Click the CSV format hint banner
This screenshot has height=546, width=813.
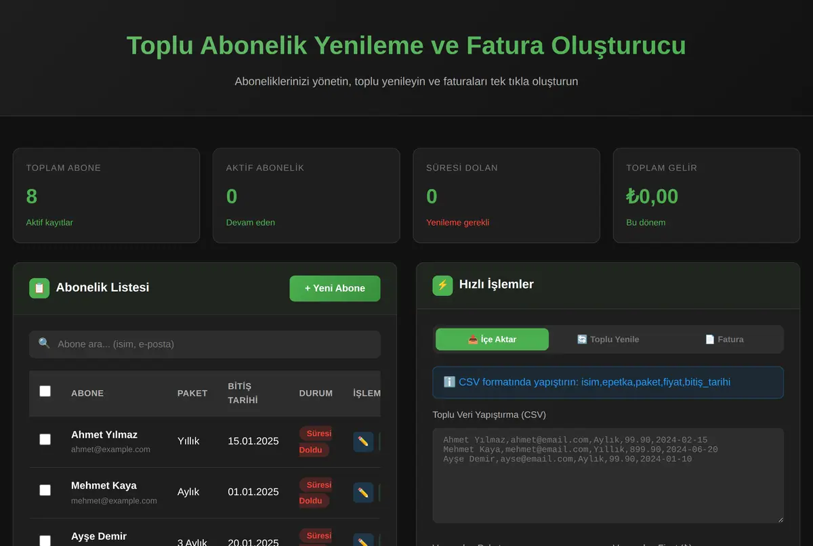tap(608, 382)
